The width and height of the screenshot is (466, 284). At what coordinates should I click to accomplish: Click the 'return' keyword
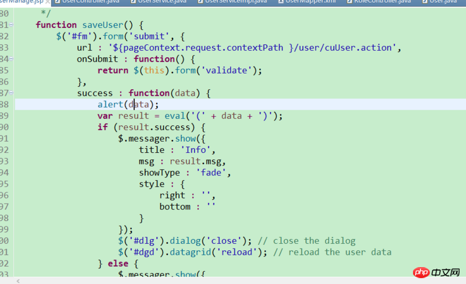tap(113, 71)
